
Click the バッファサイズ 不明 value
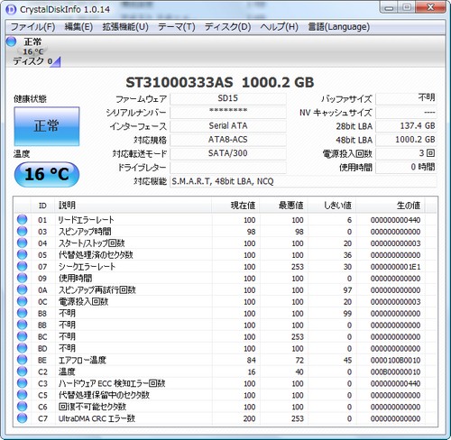[x=406, y=98]
